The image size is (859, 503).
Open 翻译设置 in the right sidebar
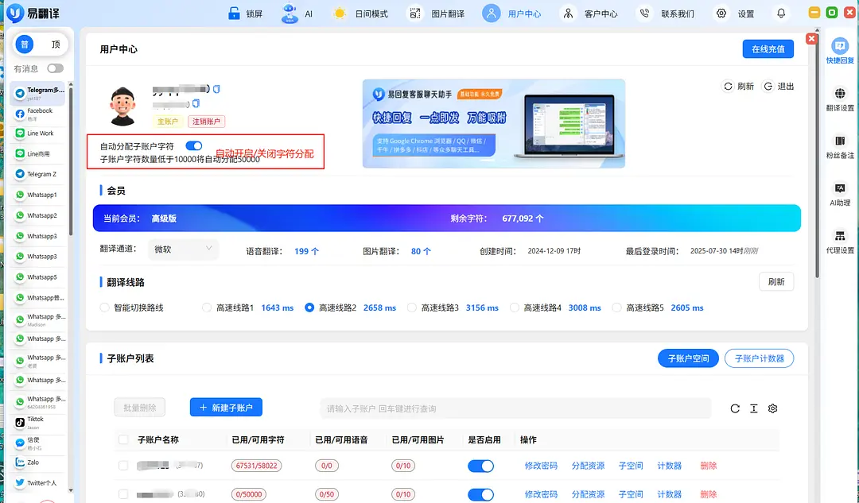839,97
